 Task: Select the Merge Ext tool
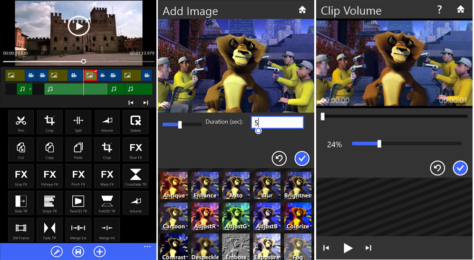click(78, 230)
